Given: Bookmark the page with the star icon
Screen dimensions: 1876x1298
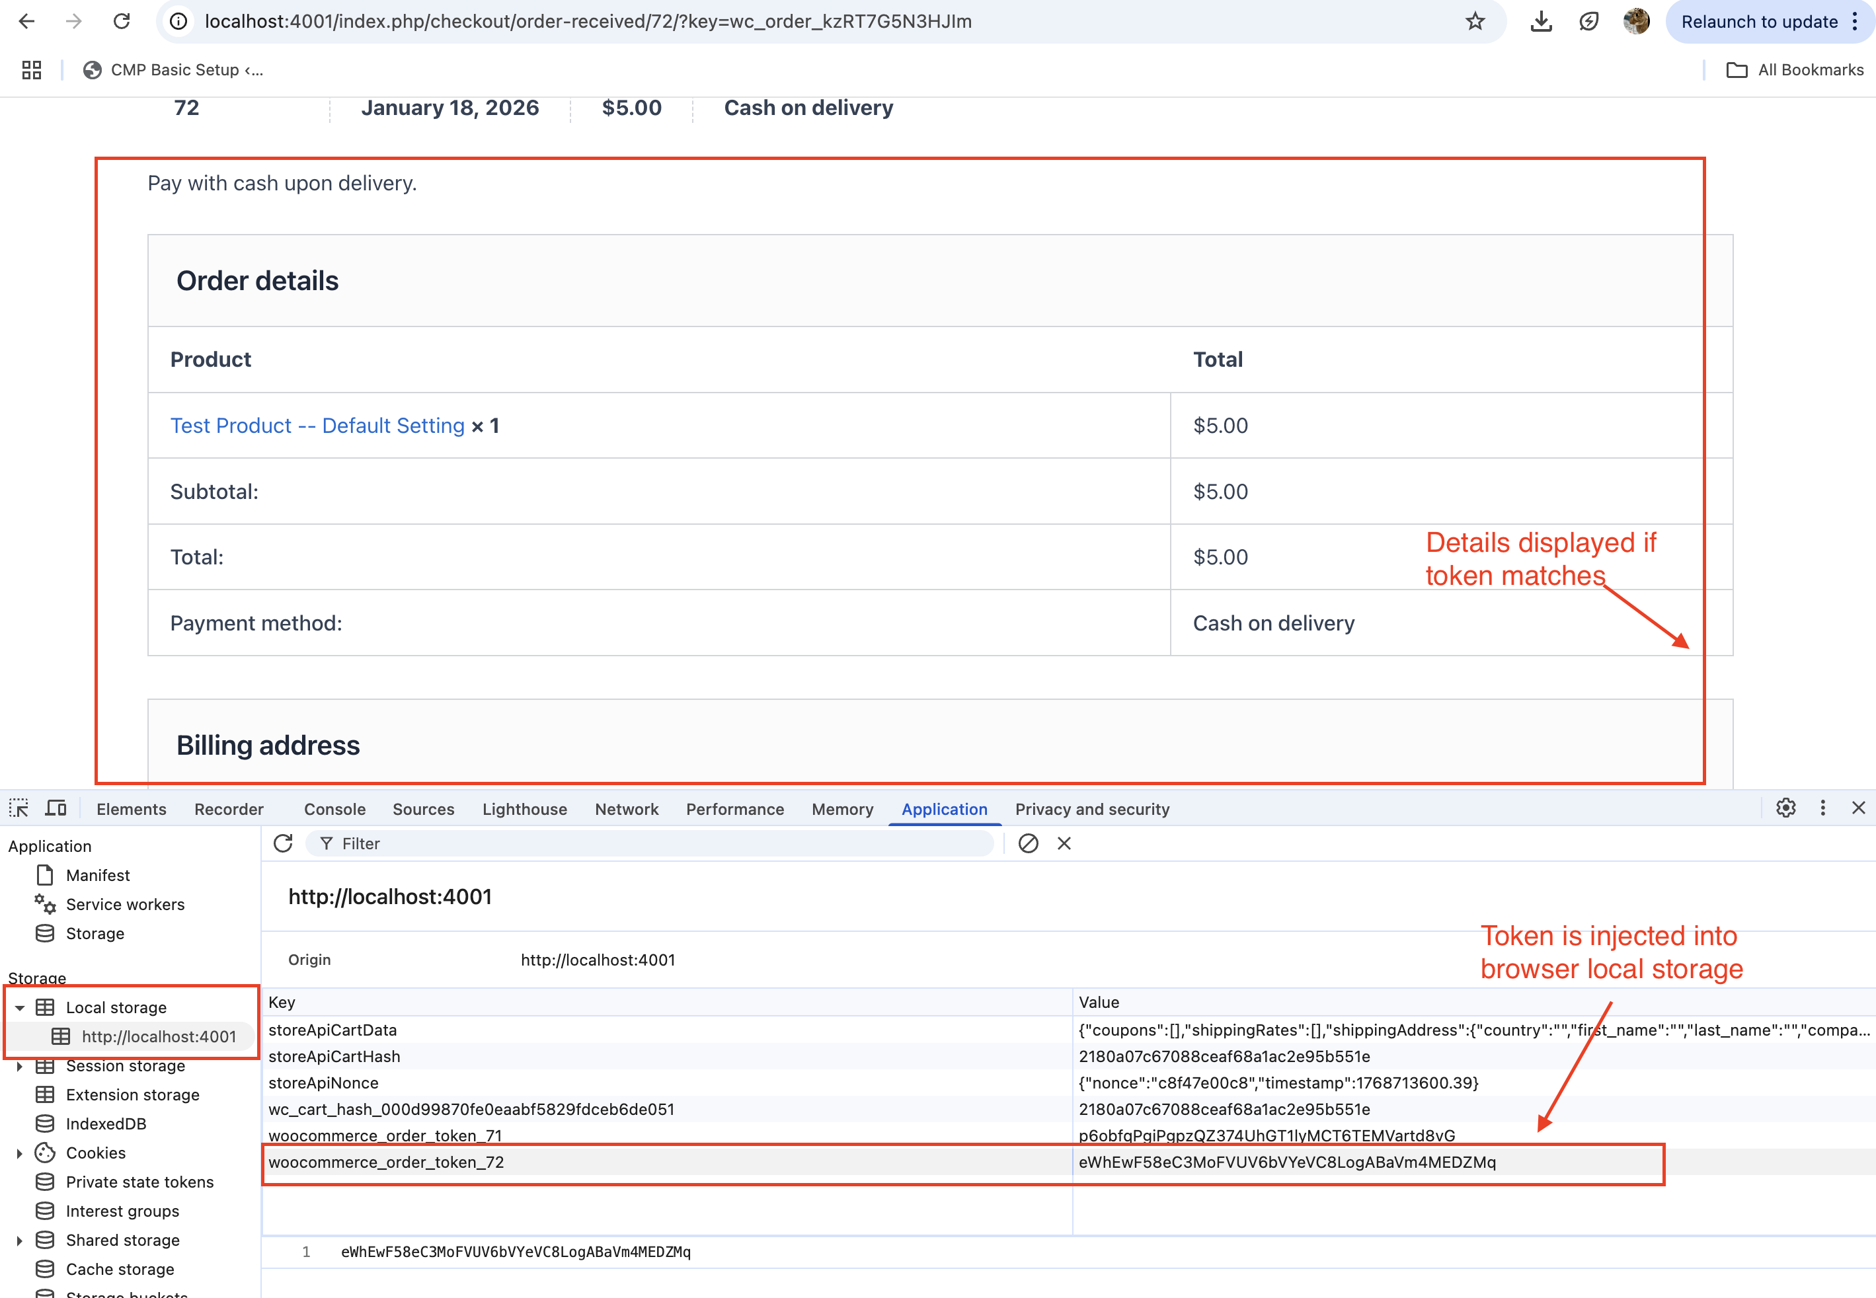Looking at the screenshot, I should (x=1475, y=21).
